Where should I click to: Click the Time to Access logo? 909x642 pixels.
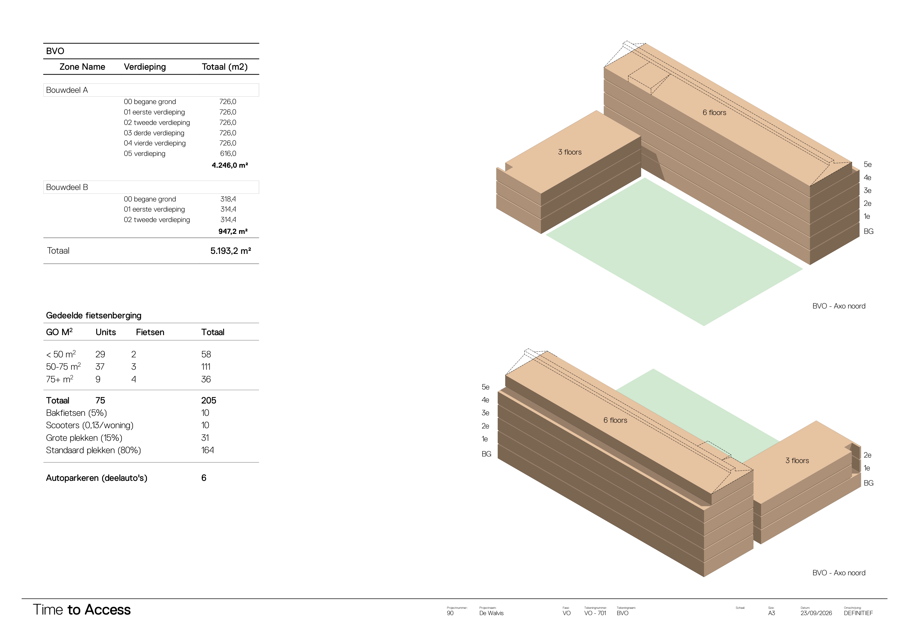[x=82, y=610]
